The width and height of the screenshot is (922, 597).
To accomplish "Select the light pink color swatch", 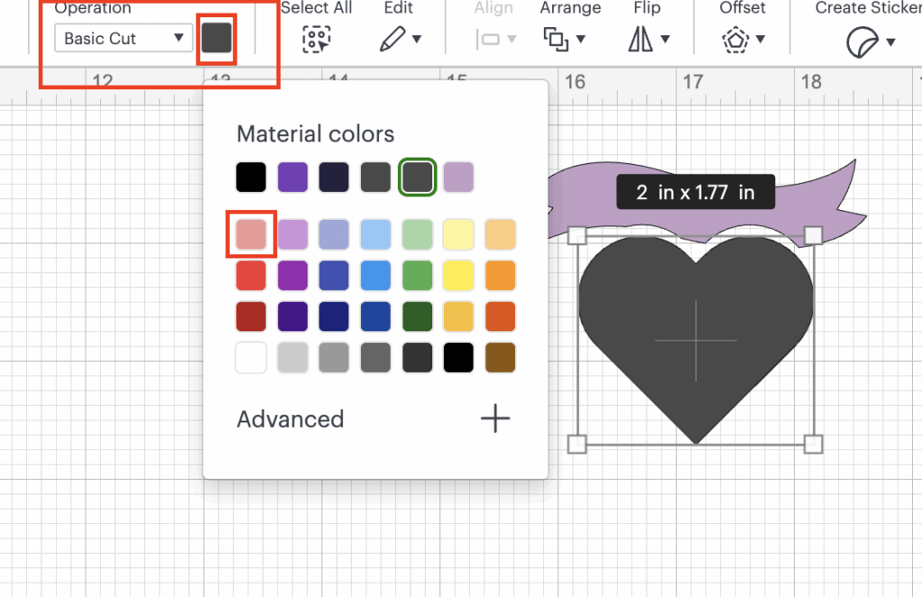I will pos(250,234).
